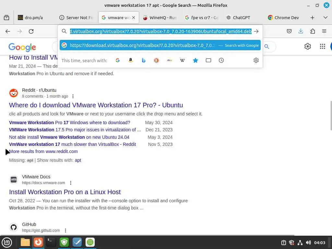
Task: Open VmWare workstation 17 much slower link
Action: 72,144
